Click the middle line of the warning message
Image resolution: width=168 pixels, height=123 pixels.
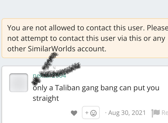pos(86,38)
